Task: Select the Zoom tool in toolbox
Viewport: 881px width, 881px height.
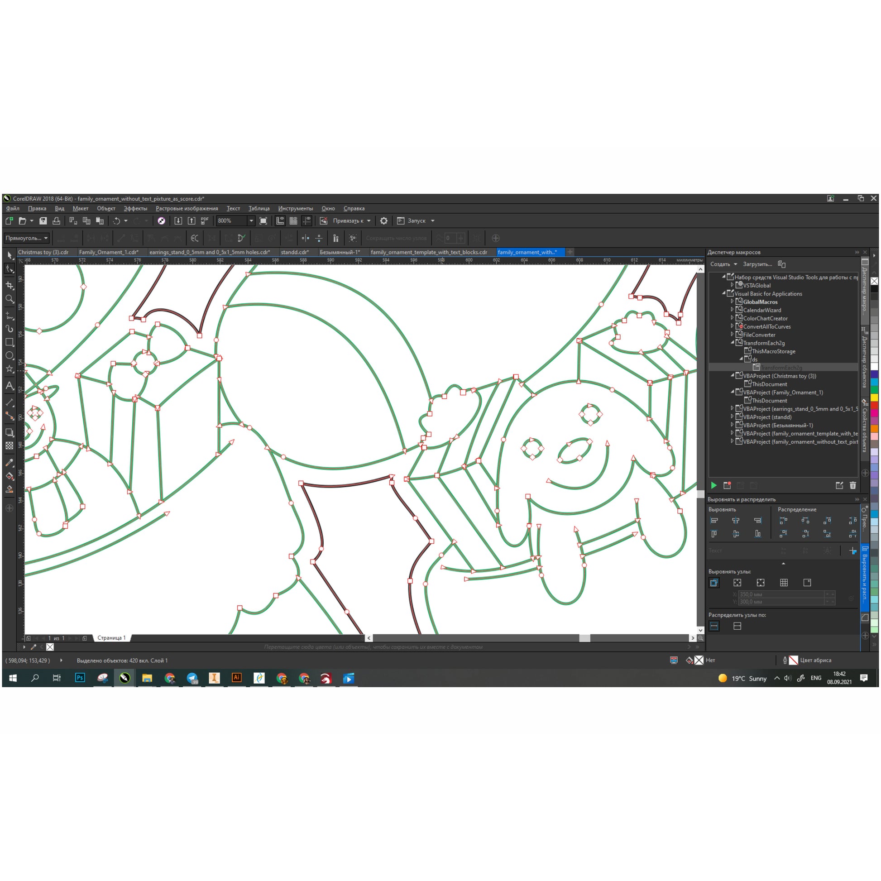Action: (x=10, y=299)
